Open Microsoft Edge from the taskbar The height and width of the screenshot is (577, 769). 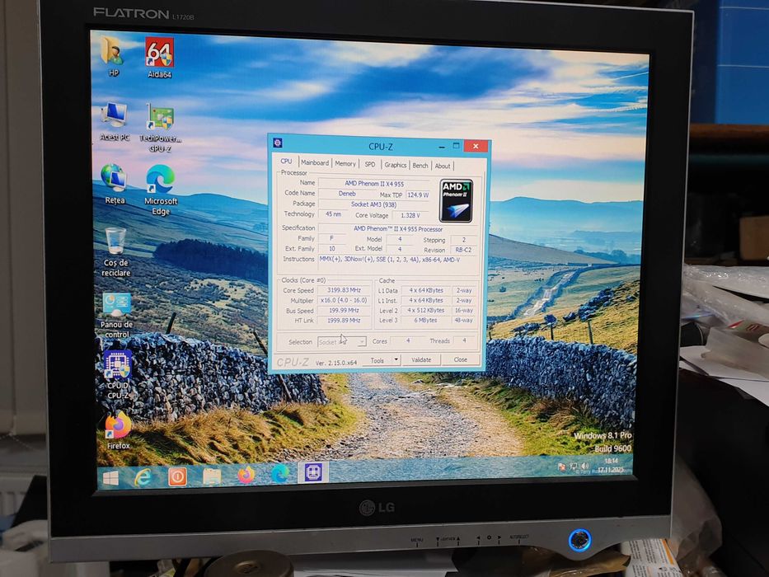pyautogui.click(x=280, y=474)
